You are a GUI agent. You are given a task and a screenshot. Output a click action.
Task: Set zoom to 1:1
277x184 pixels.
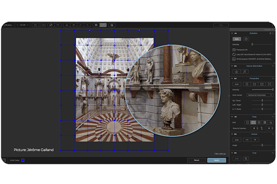coord(58,25)
